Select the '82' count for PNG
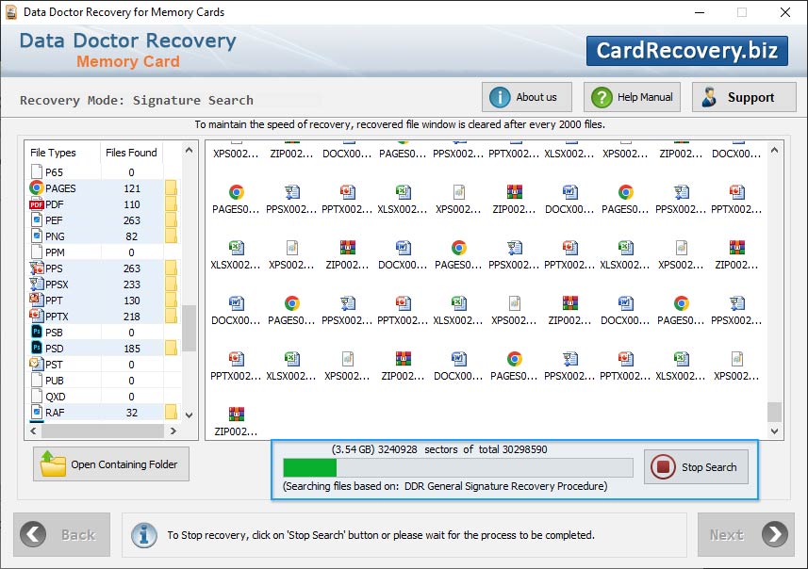Image resolution: width=808 pixels, height=569 pixels. [132, 236]
